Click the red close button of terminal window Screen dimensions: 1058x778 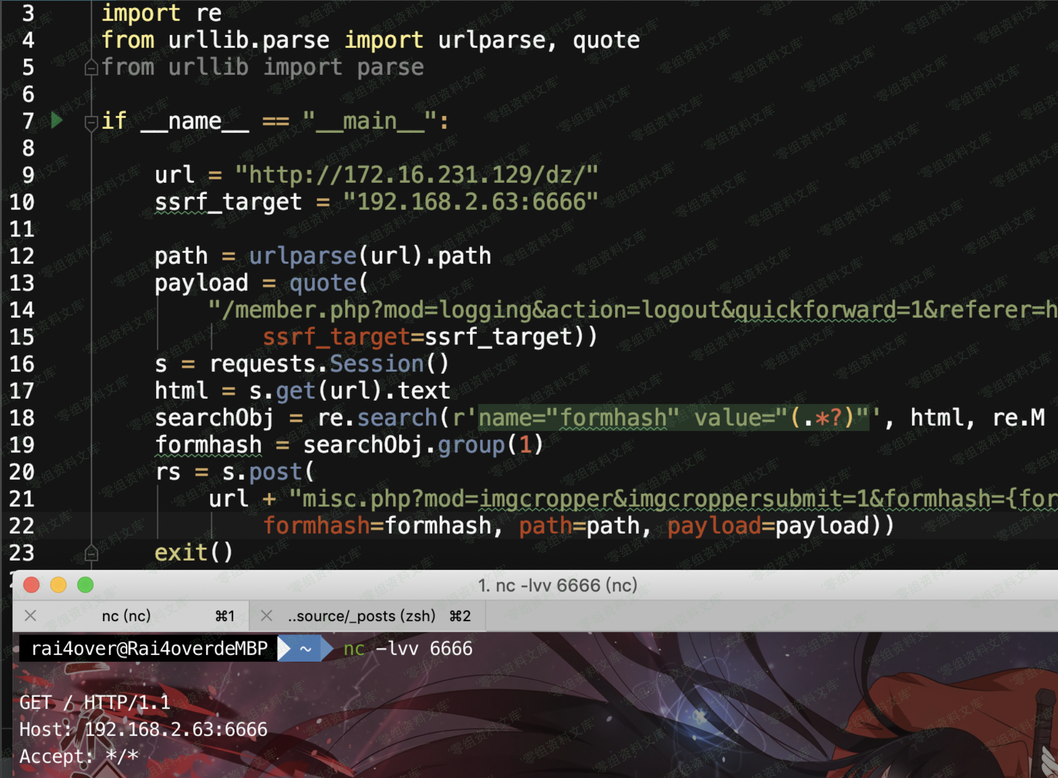pos(31,585)
